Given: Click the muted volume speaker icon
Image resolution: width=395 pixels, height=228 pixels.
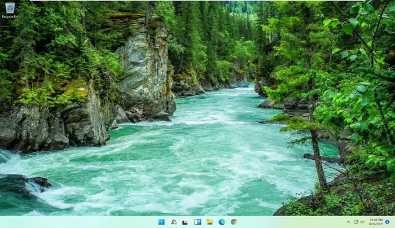Looking at the screenshot, I should 362,222.
